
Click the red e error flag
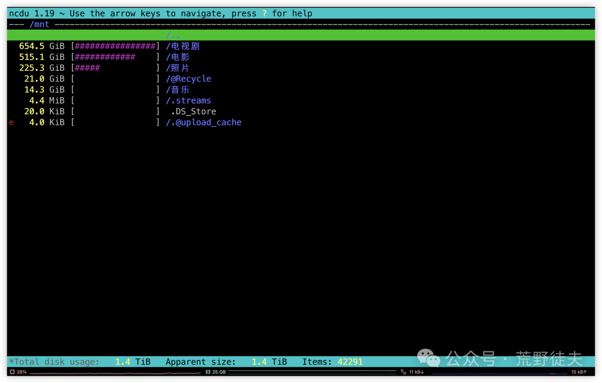(x=12, y=123)
